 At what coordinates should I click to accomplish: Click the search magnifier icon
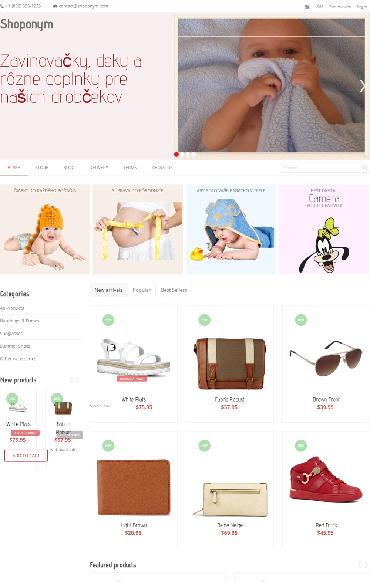[364, 168]
